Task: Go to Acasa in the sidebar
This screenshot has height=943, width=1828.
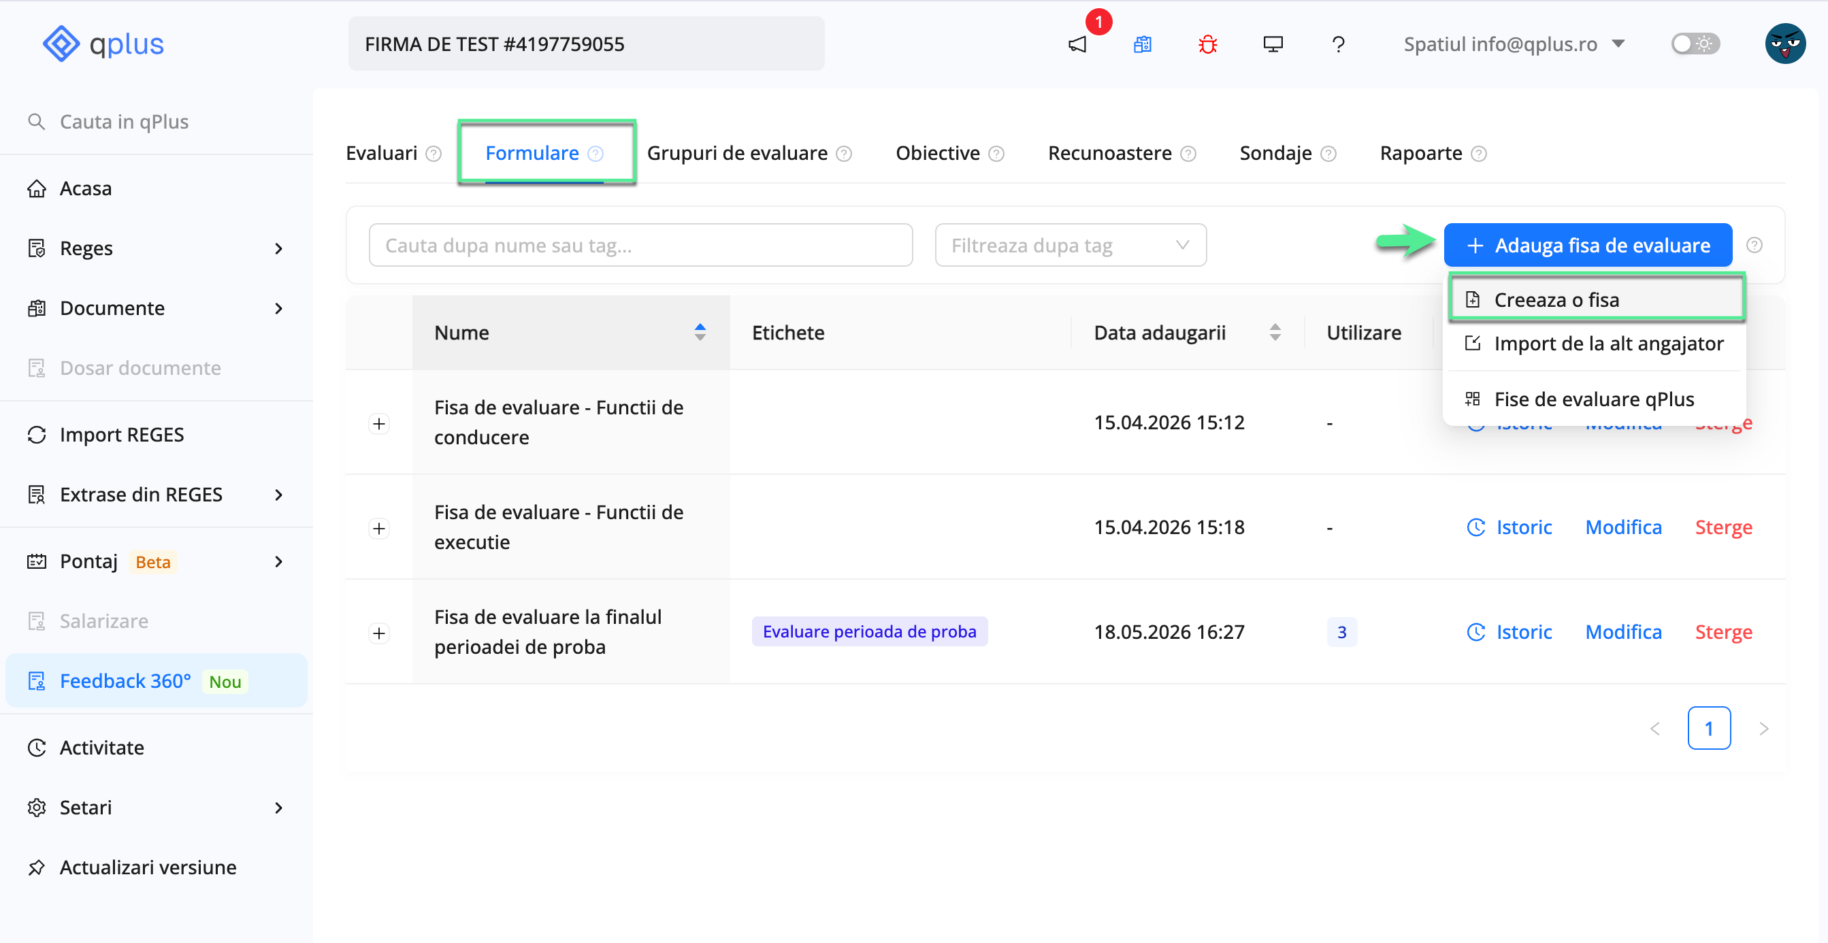Action: pyautogui.click(x=85, y=188)
